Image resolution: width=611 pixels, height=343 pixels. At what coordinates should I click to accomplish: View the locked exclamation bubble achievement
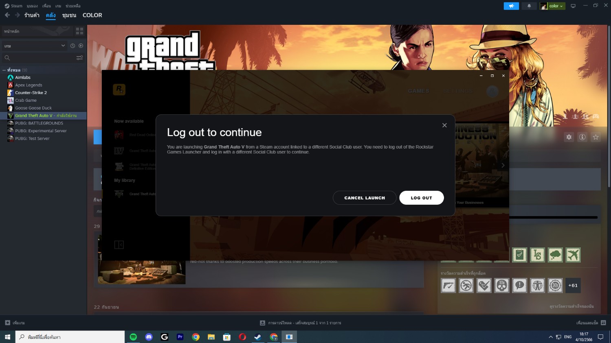click(x=520, y=286)
